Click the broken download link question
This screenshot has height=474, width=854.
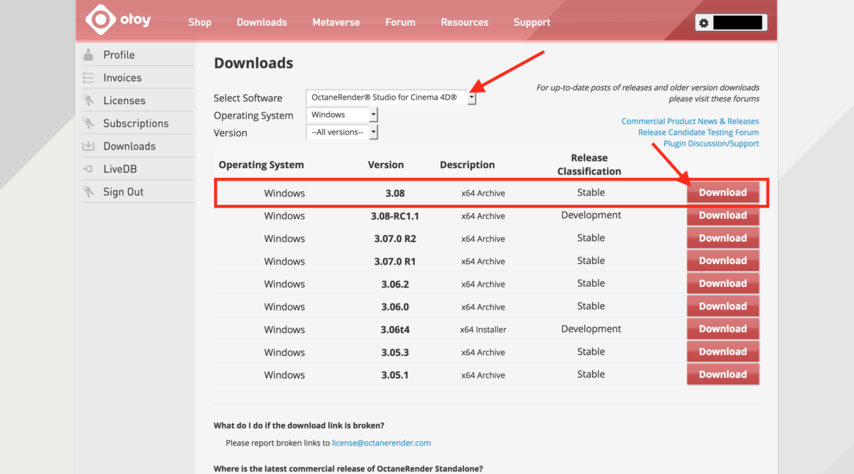(299, 426)
